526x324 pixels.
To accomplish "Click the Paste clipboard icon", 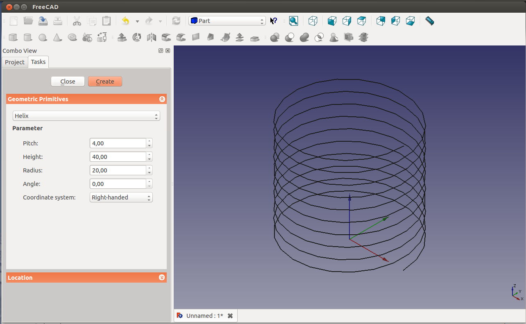I will click(107, 21).
